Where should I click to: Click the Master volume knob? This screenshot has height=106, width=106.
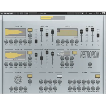(90, 64)
